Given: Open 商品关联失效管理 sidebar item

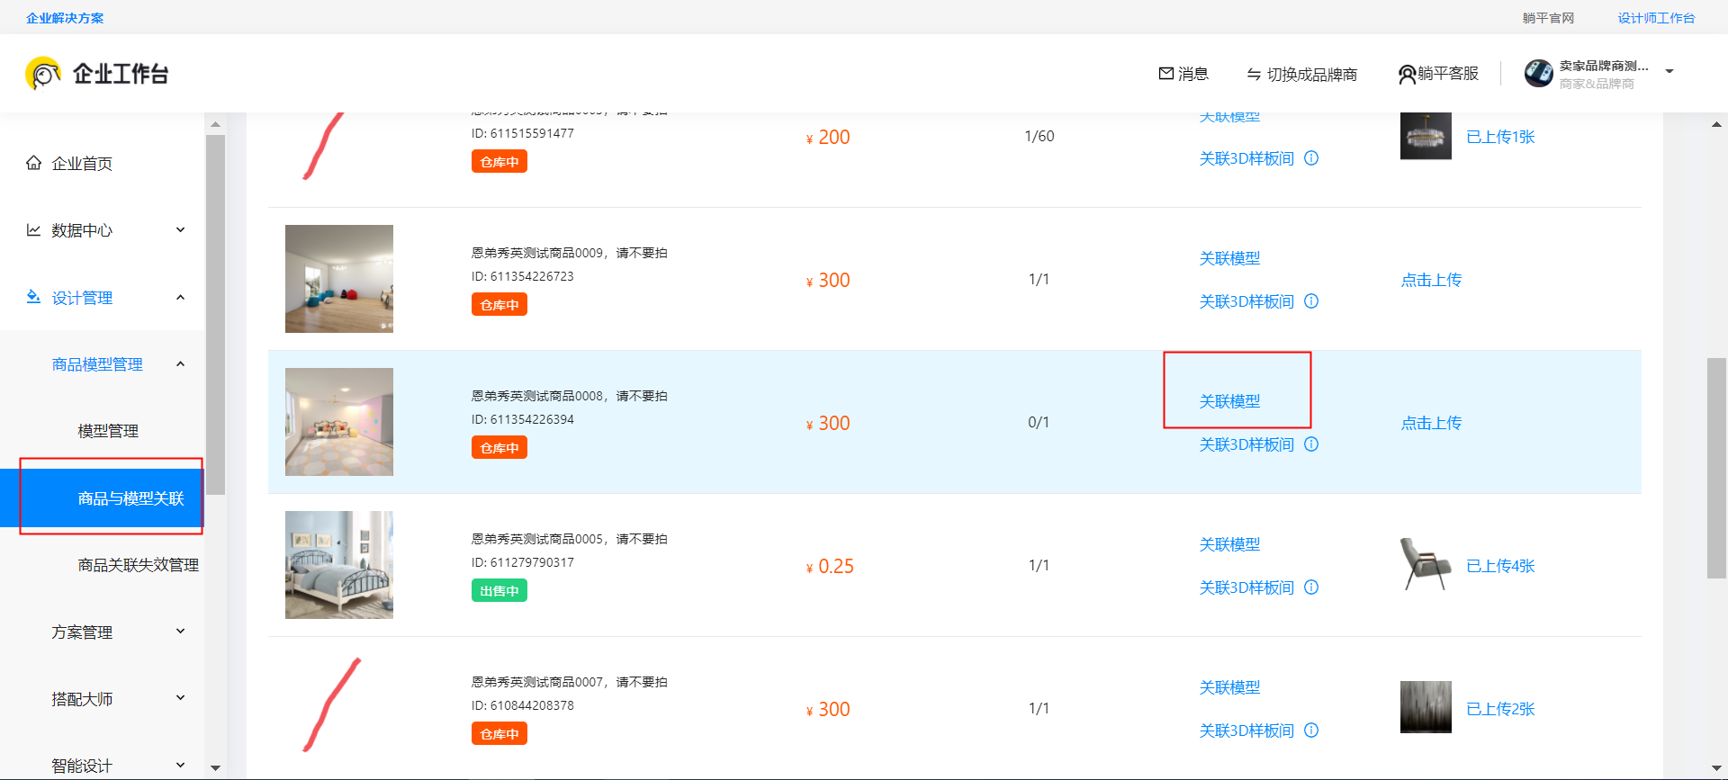Looking at the screenshot, I should [138, 565].
